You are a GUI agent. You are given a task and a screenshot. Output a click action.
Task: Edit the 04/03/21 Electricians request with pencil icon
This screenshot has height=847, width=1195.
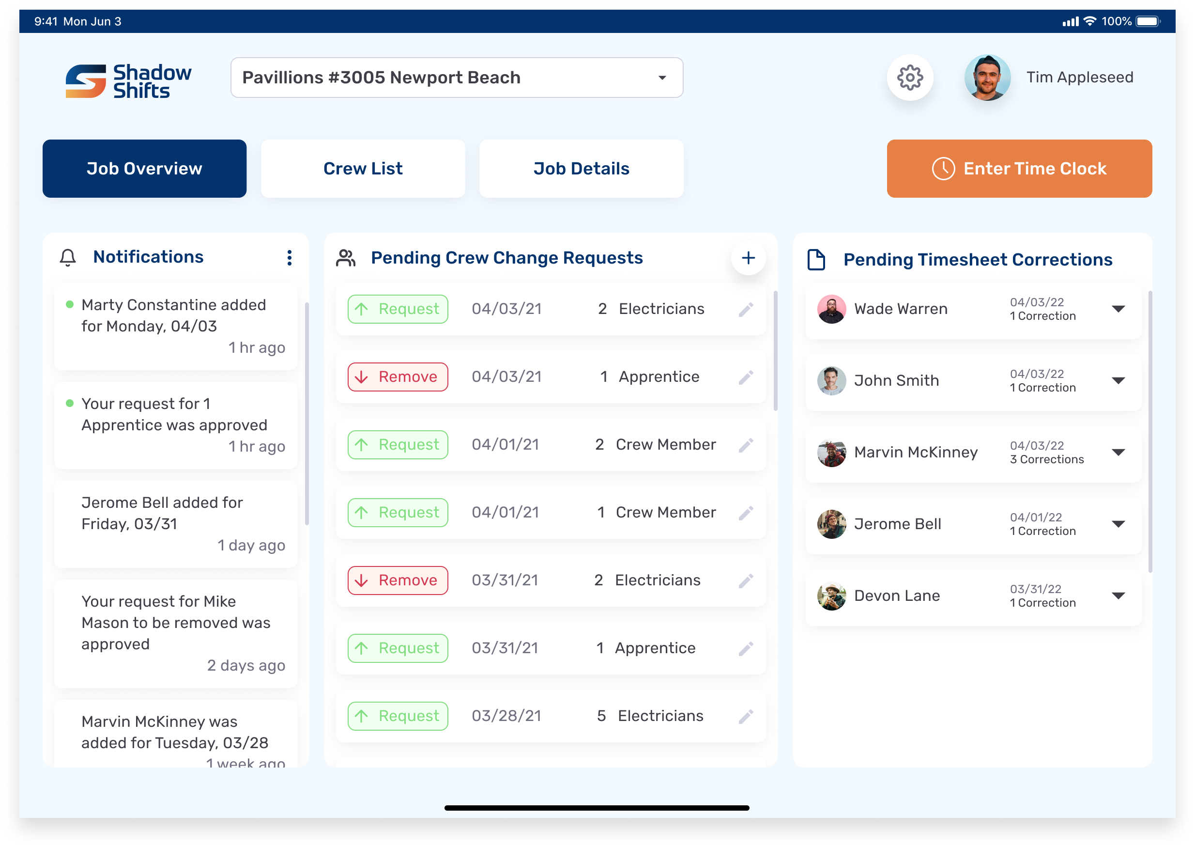click(746, 309)
